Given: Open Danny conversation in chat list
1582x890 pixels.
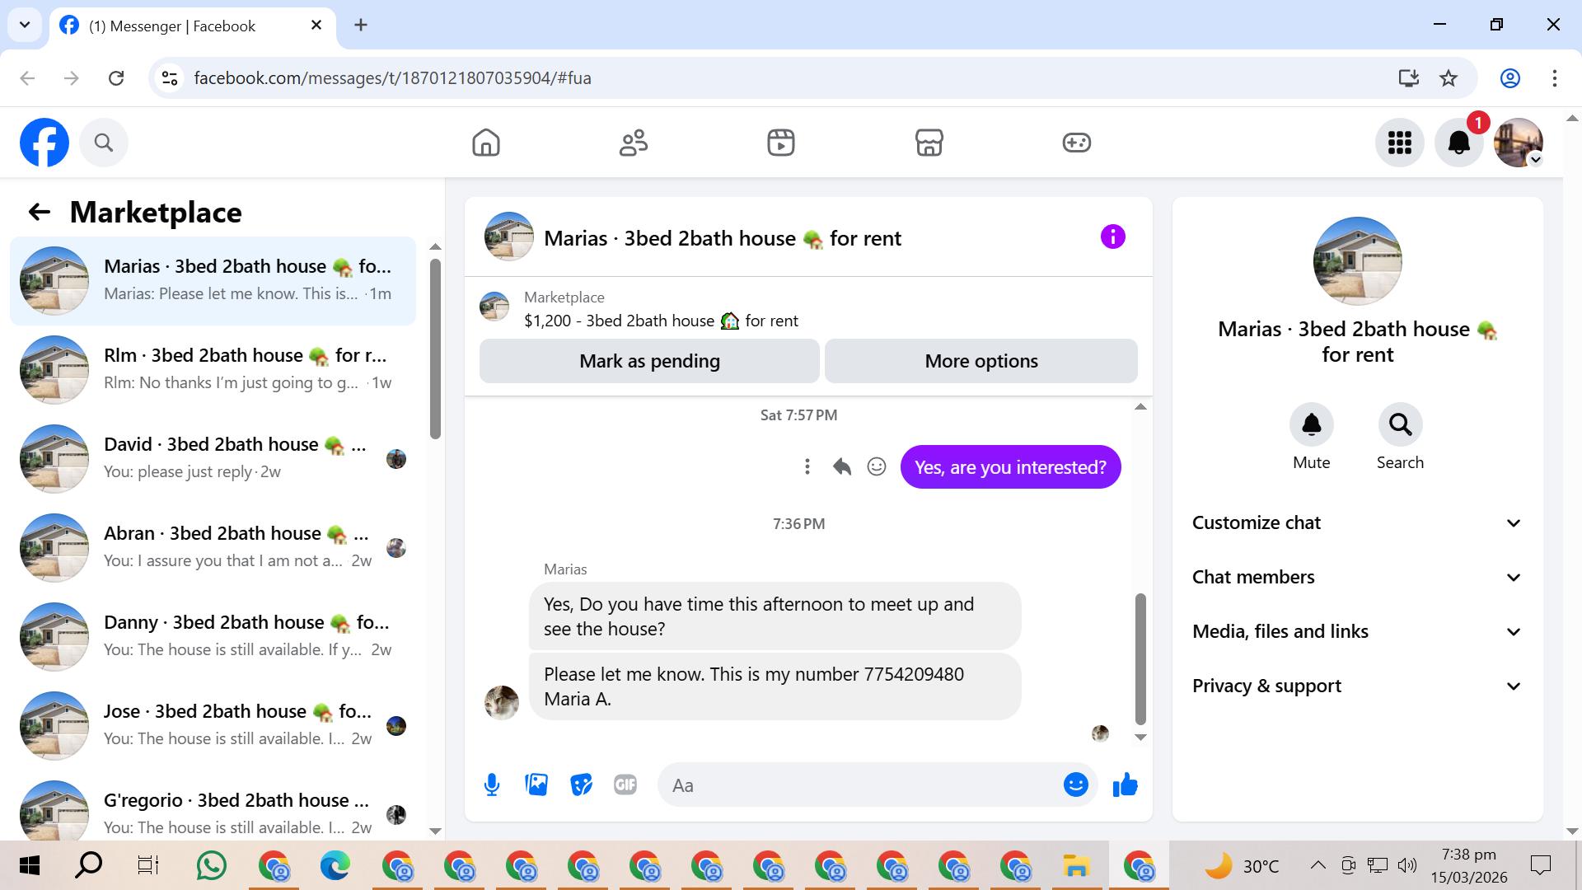Looking at the screenshot, I should 213,637.
